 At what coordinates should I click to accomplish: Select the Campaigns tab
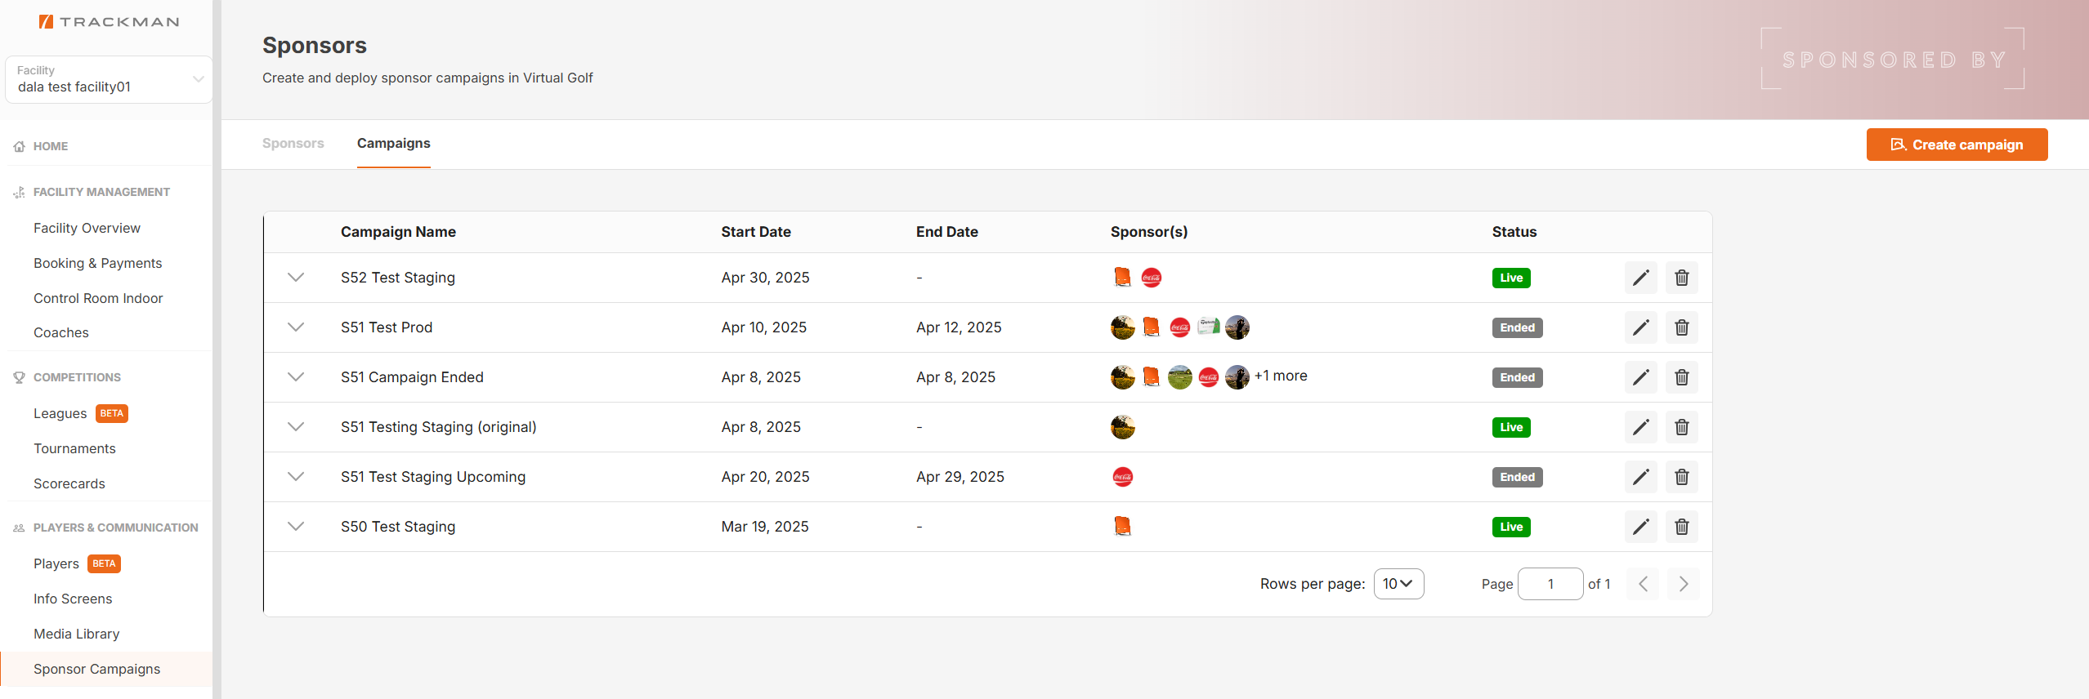click(x=394, y=144)
